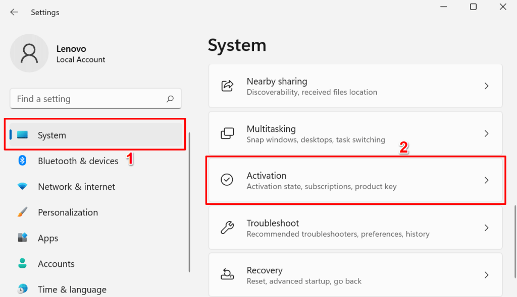Click the search magnifier icon
Viewport: 517px width, 297px height.
click(x=171, y=99)
